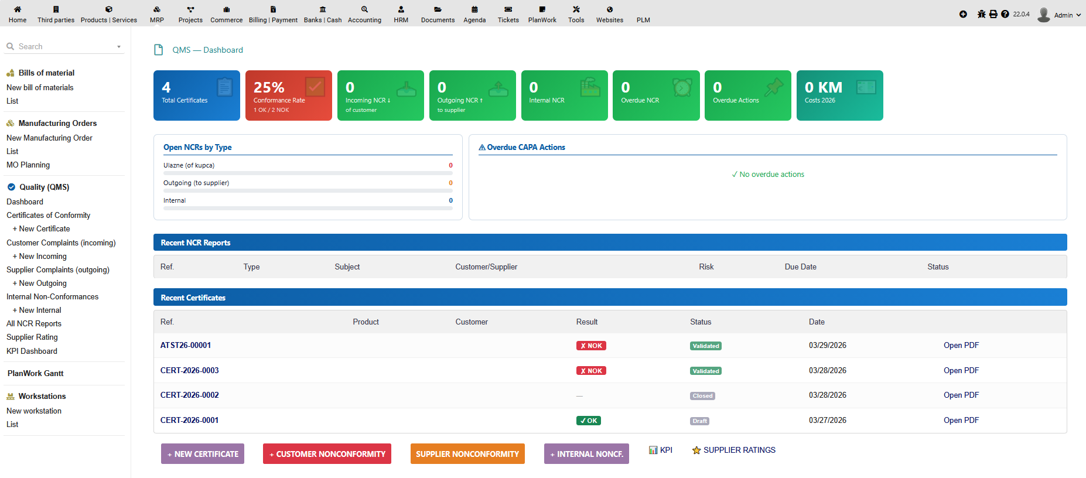
Task: Open the HRM module icon
Action: pyautogui.click(x=401, y=9)
